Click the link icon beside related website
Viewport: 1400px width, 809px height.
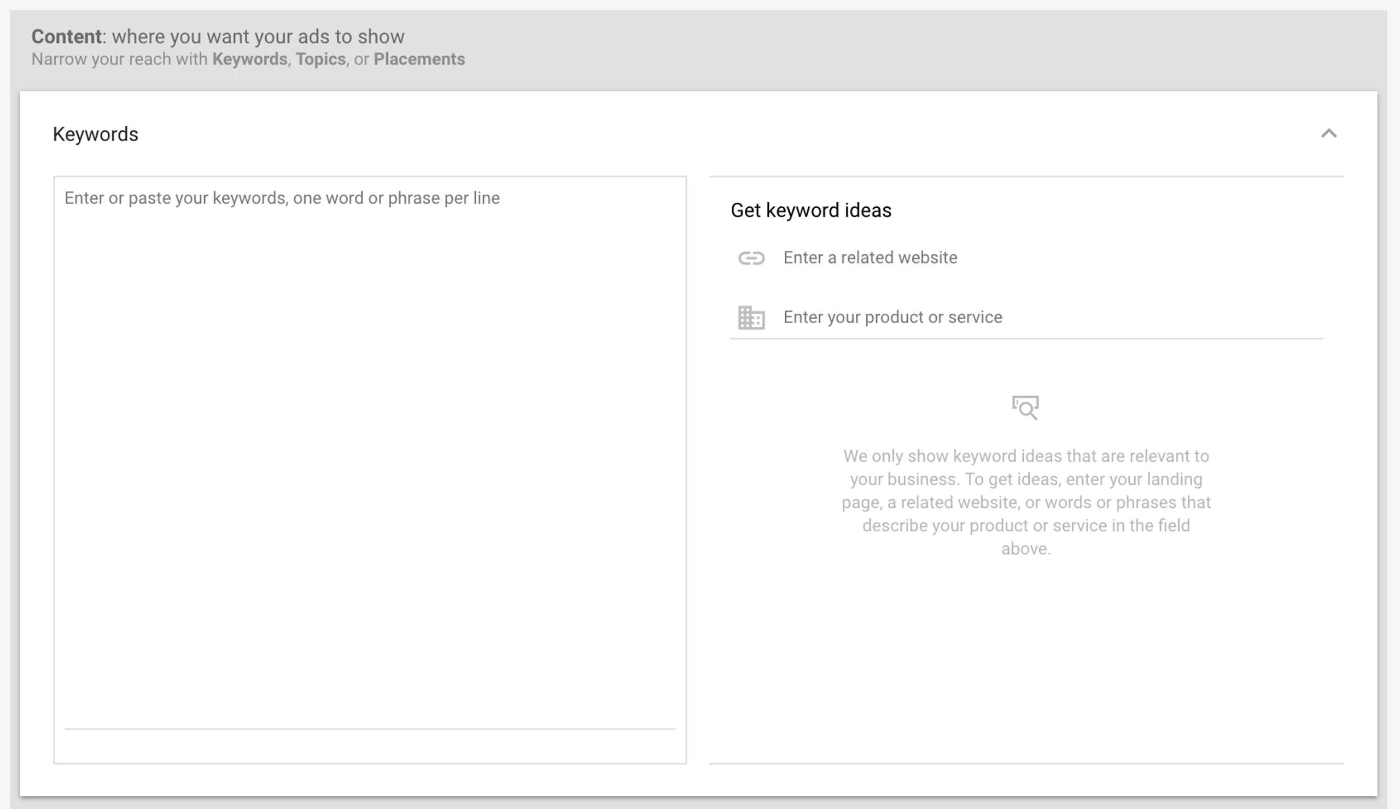coord(751,258)
